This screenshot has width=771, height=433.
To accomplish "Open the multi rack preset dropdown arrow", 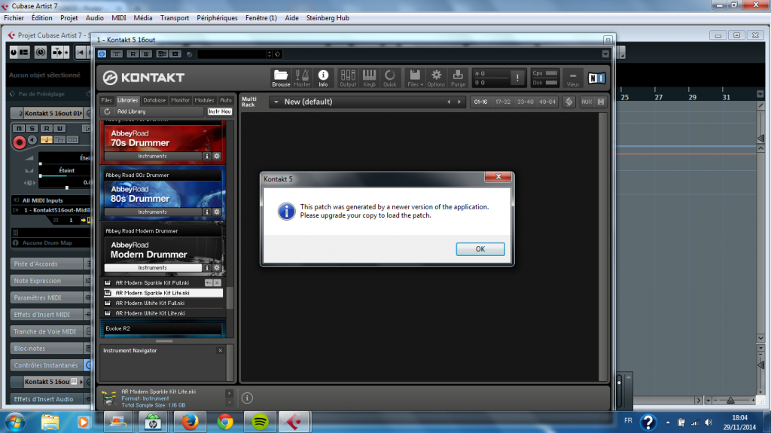I will [276, 102].
